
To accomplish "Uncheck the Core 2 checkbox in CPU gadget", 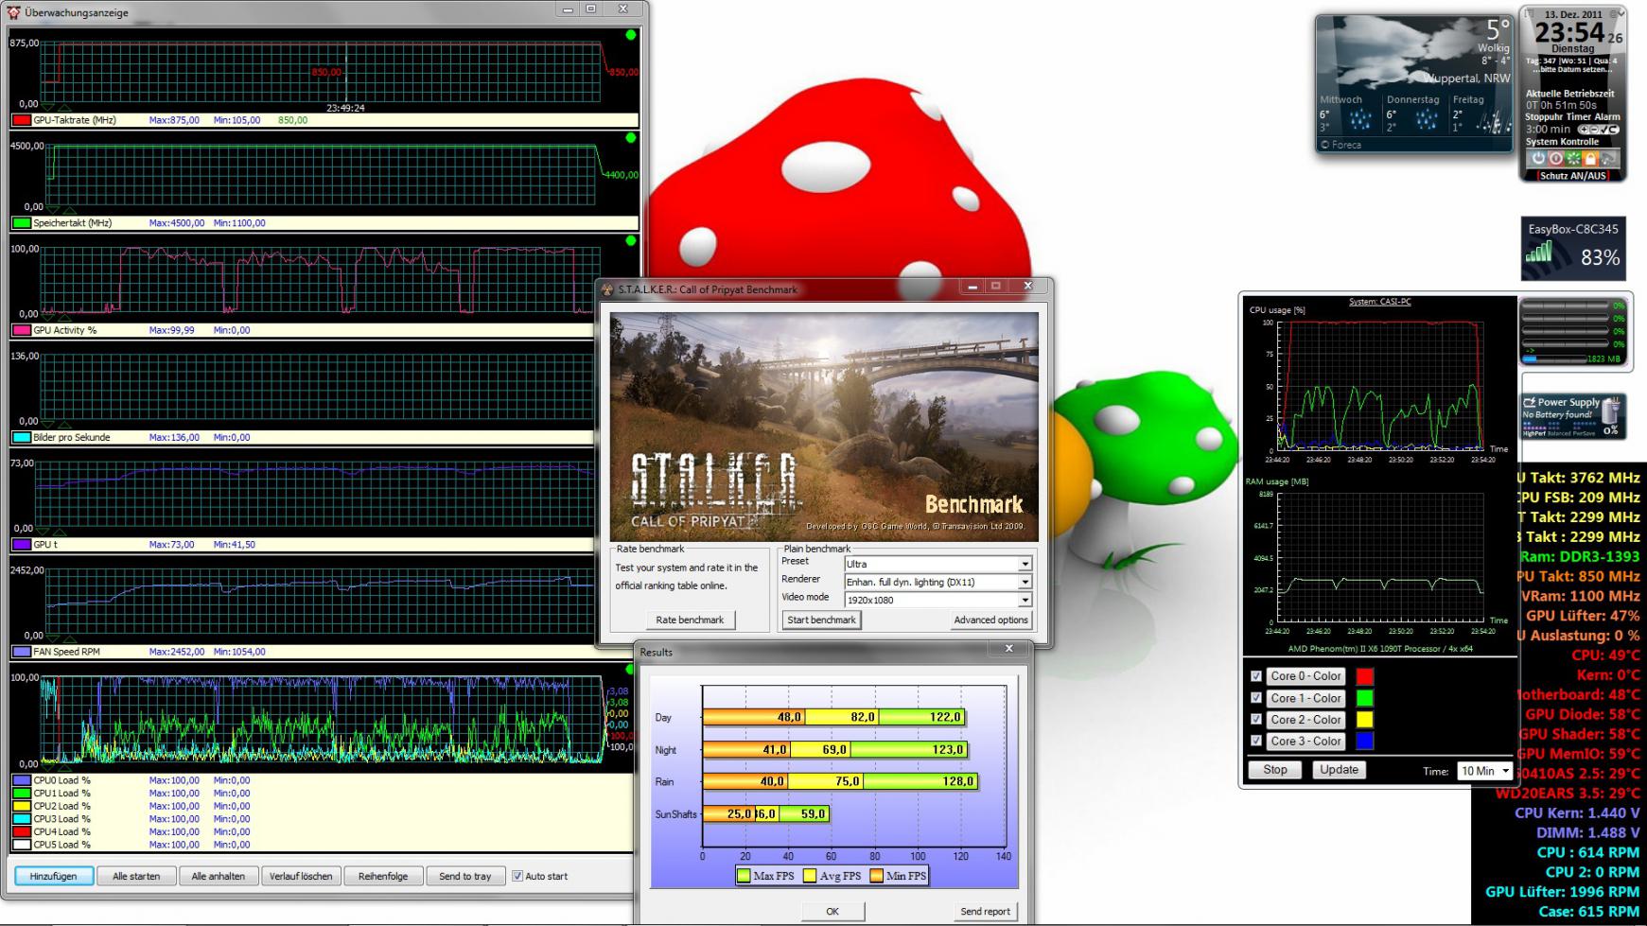I will (x=1256, y=720).
